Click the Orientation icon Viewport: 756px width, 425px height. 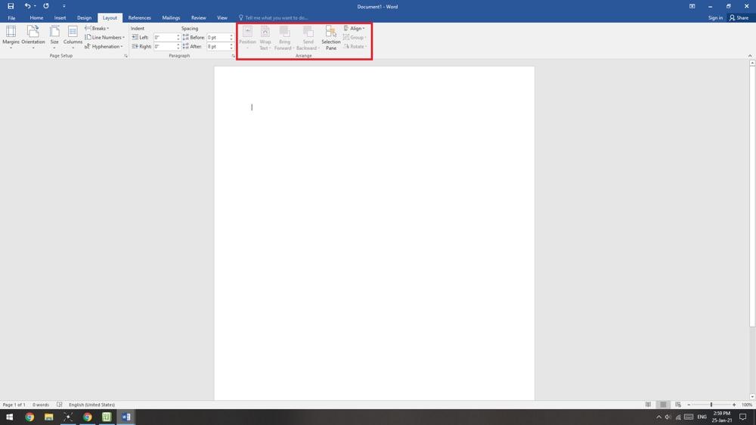click(33, 36)
